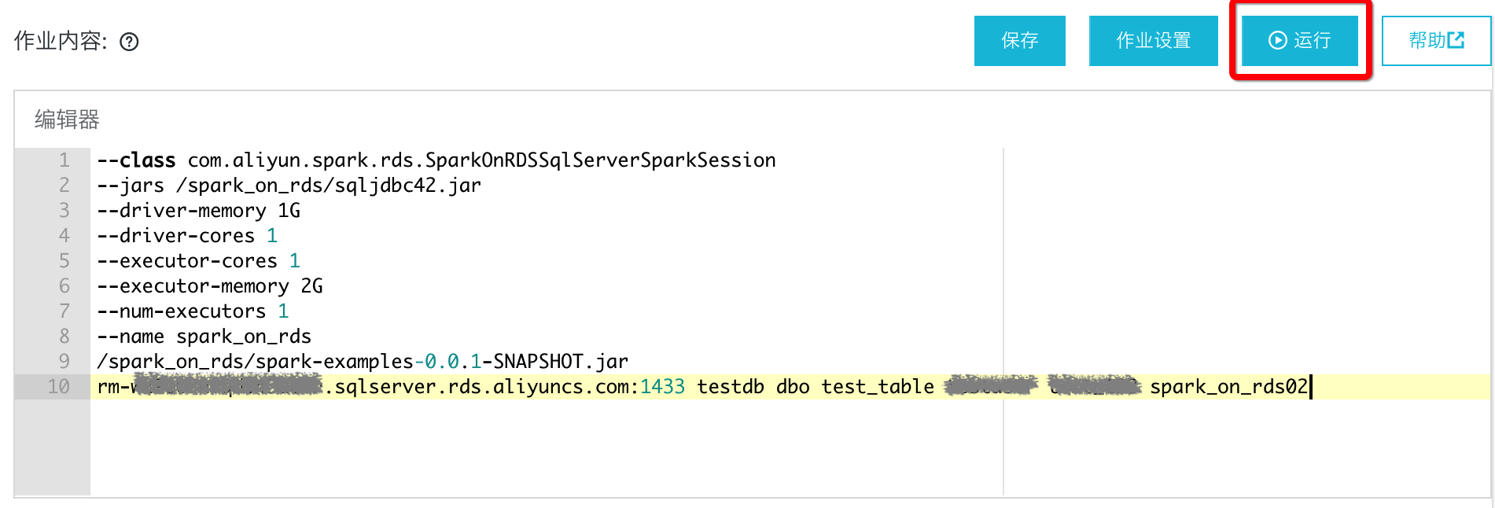Image resolution: width=1495 pixels, height=508 pixels.
Task: Click line number 1 in the gutter
Action: click(64, 160)
